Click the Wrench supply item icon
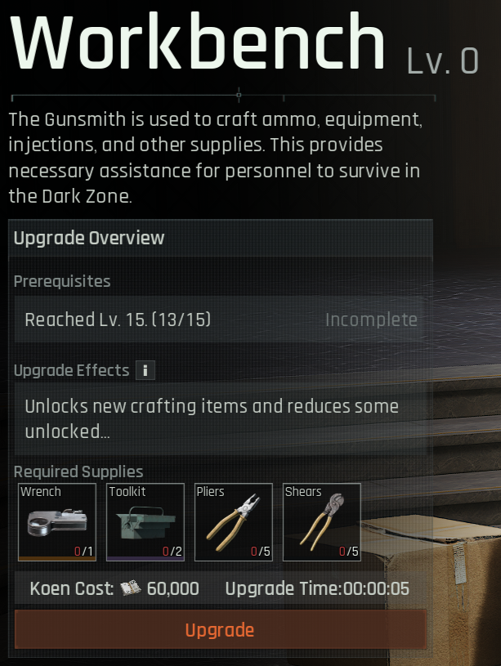 [x=57, y=522]
